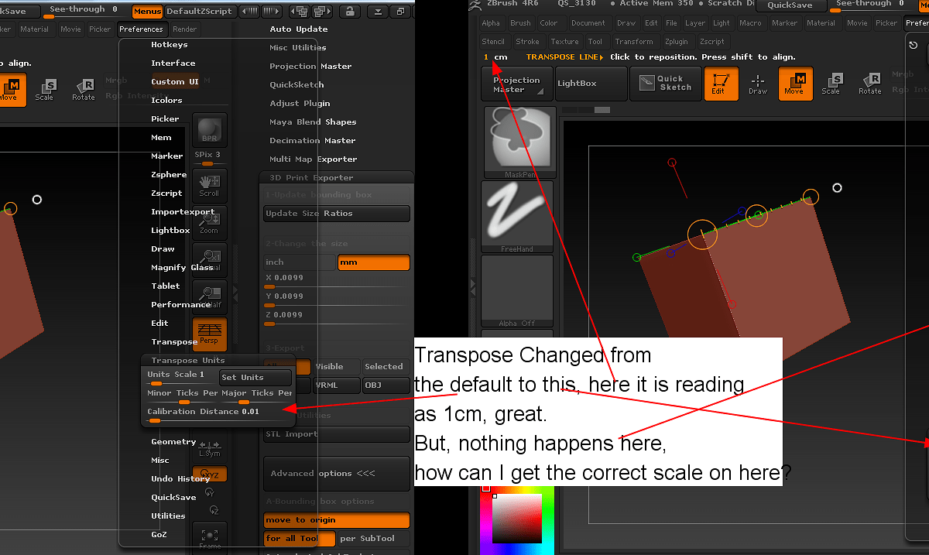Expand Importexport preferences section
Image resolution: width=929 pixels, height=555 pixels.
coord(183,212)
